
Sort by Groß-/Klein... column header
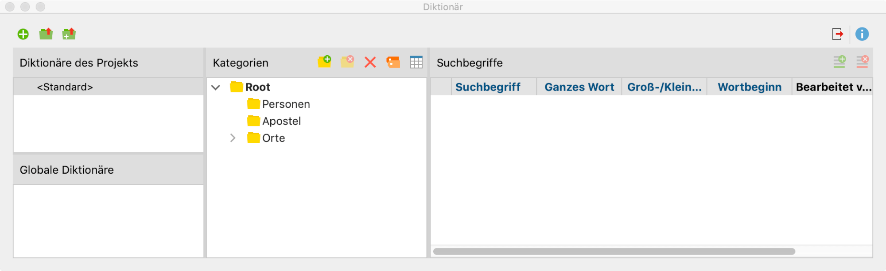(x=664, y=87)
